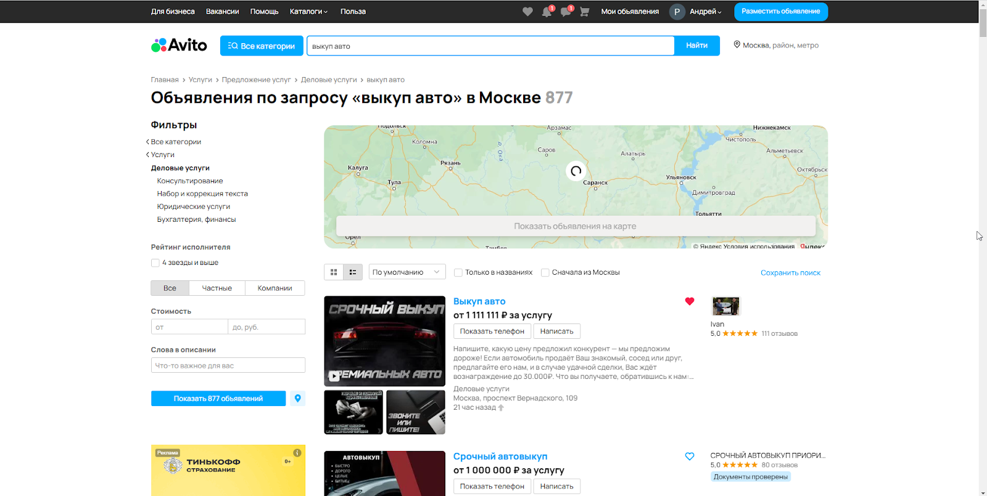Click the Тинькофф Страхование ad banner
Image resolution: width=987 pixels, height=496 pixels.
228,471
